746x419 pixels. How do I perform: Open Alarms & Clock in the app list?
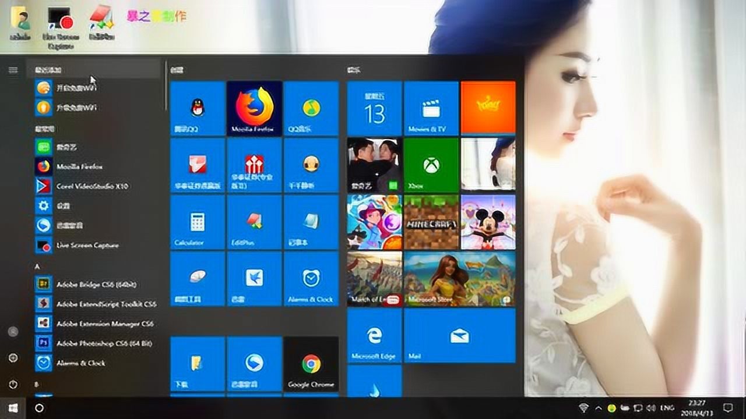coord(96,363)
